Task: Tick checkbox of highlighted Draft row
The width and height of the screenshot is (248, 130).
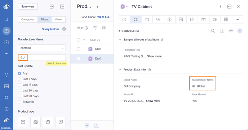Action: pos(79,58)
